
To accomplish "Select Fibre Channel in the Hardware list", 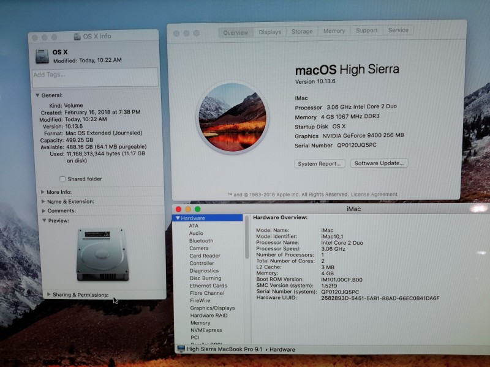I will pyautogui.click(x=207, y=293).
